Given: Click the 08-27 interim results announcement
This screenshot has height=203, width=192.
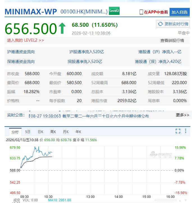Looking at the screenshot, I should pyautogui.click(x=88, y=116).
